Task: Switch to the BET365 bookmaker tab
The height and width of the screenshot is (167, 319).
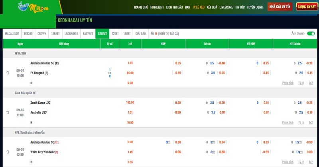Action: [x=28, y=34]
